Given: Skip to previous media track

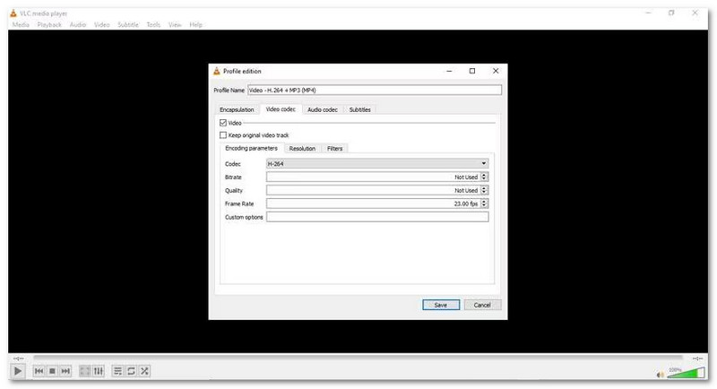Looking at the screenshot, I should tap(39, 371).
